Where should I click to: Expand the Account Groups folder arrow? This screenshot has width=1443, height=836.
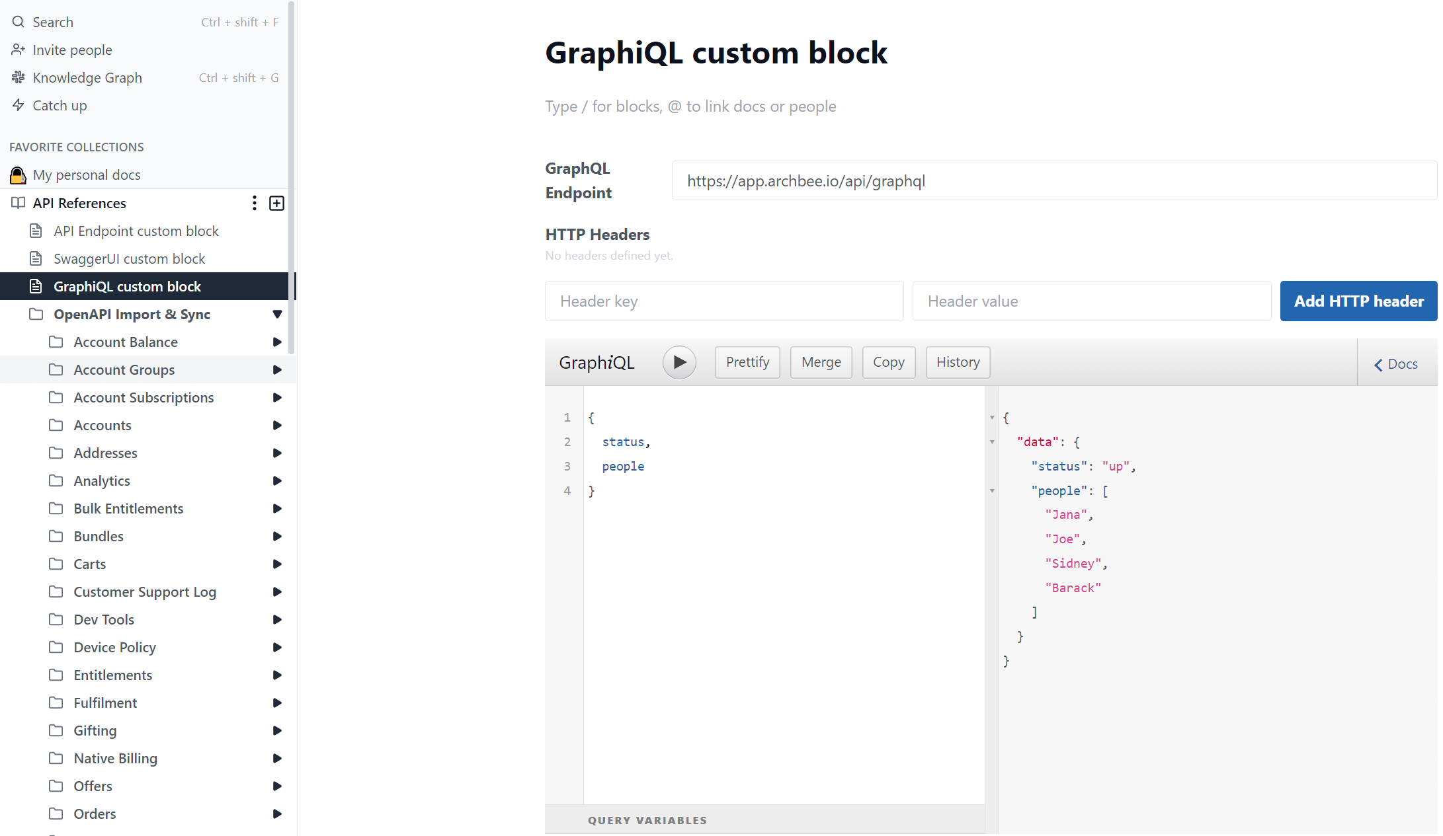click(x=277, y=369)
